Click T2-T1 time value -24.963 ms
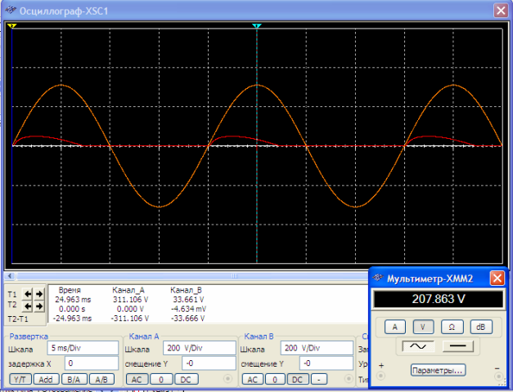This screenshot has width=513, height=392. click(72, 318)
